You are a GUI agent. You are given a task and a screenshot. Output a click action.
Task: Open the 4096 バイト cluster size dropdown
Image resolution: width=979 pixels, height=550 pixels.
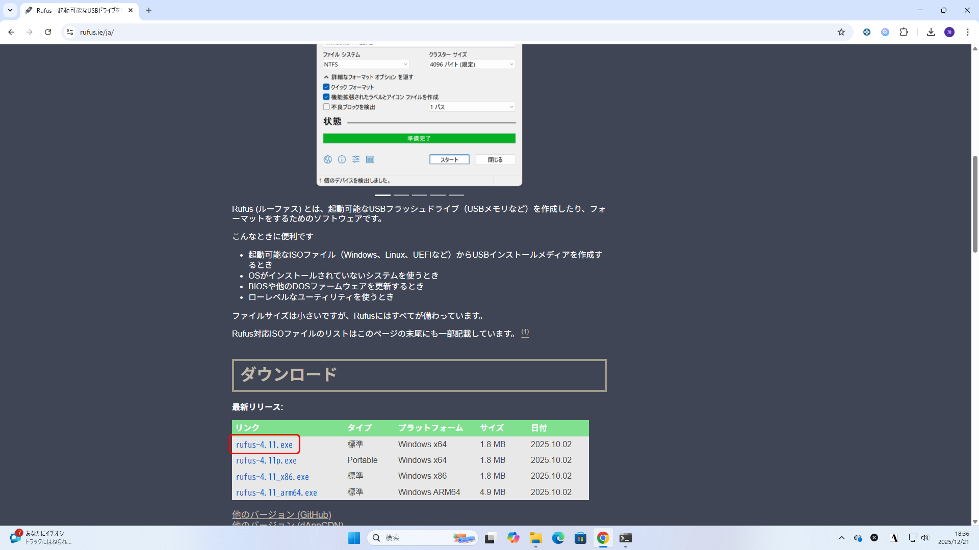(472, 64)
